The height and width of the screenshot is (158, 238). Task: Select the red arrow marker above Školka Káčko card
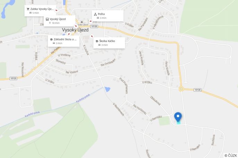pyautogui.click(x=92, y=36)
